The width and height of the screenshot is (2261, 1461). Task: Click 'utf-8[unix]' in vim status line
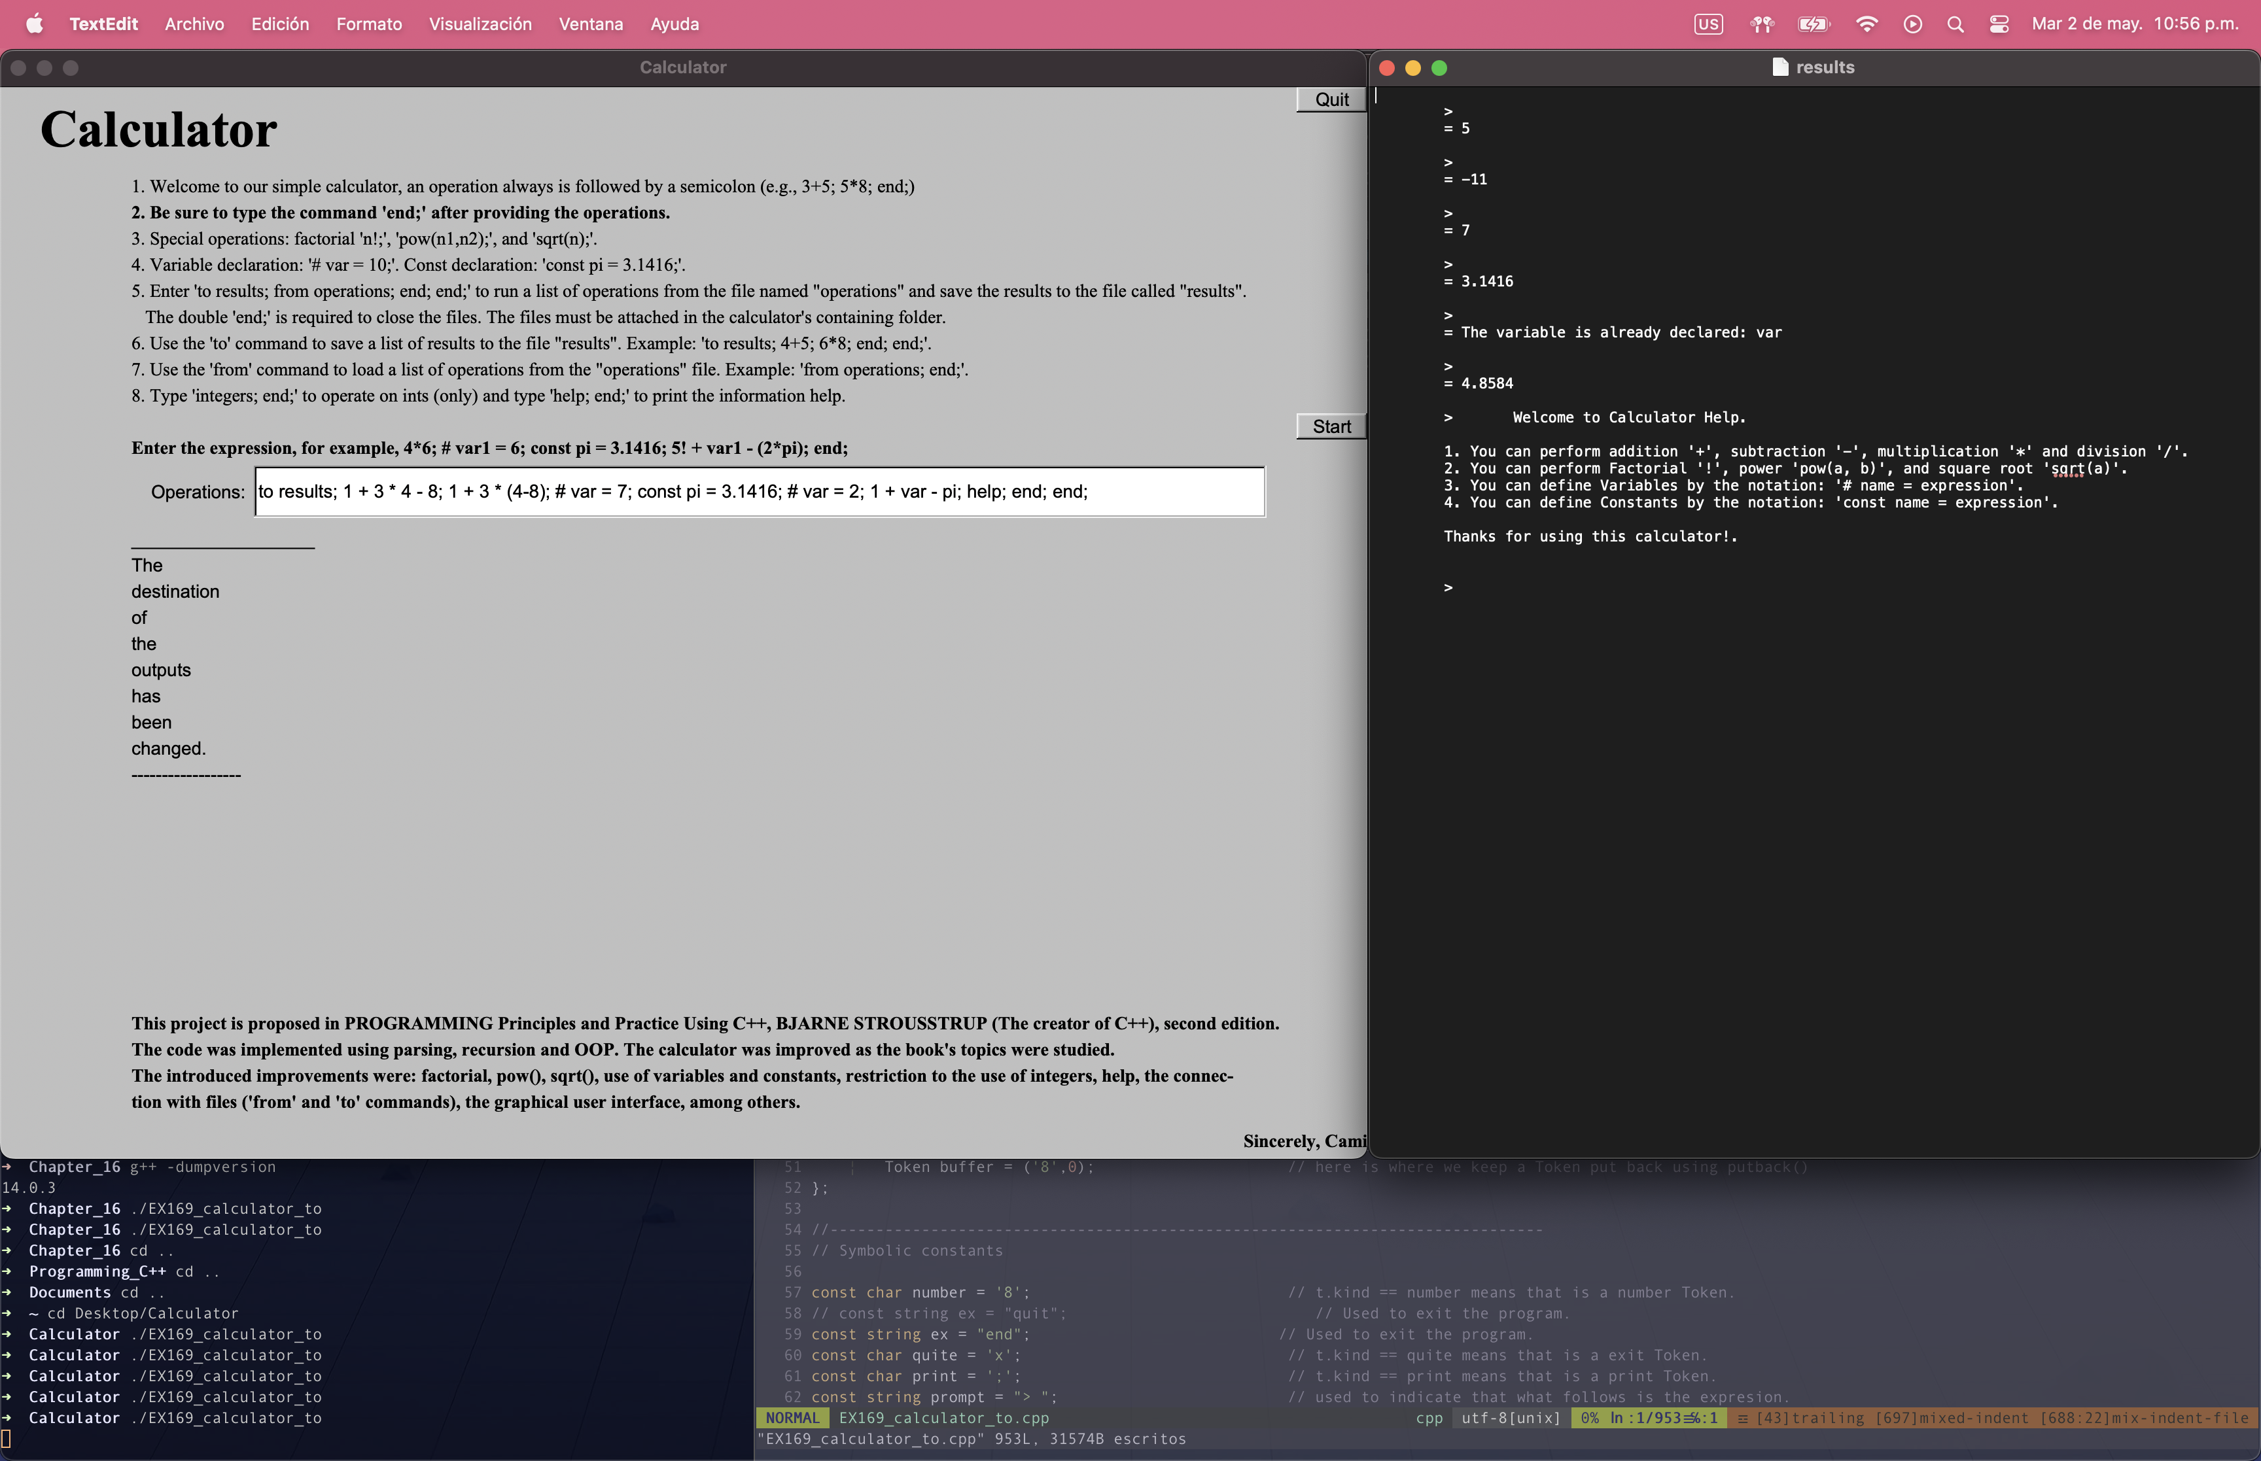pos(1511,1417)
